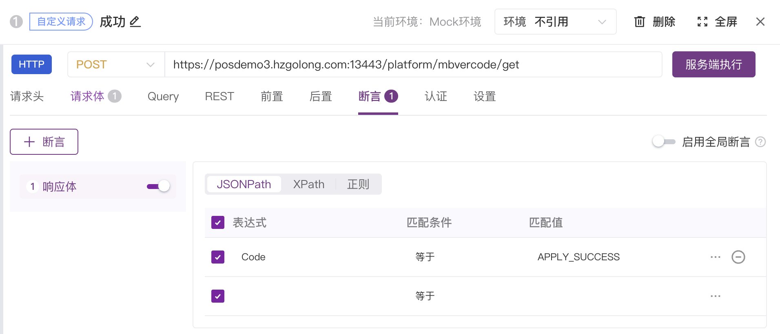Click the help icon beside 启用全局断言
780x334 pixels.
(x=760, y=142)
